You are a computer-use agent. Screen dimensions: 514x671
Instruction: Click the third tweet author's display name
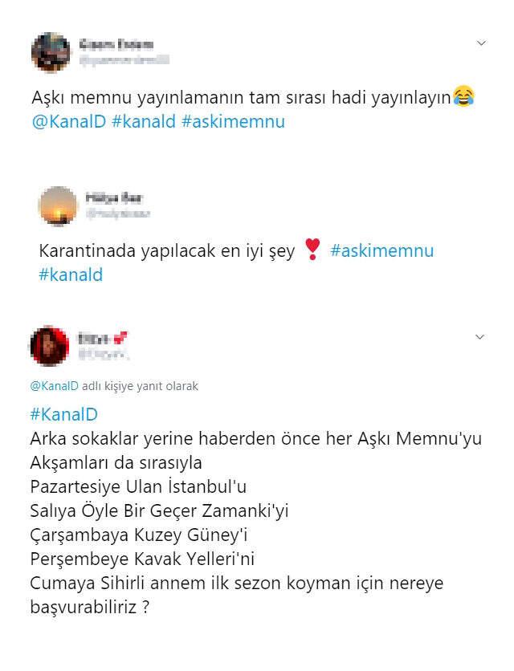pos(102,339)
